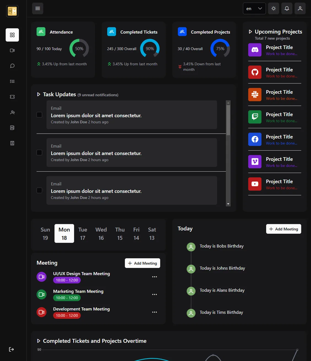Click the add team member sidebar icon
The image size is (311, 361).
(12, 112)
